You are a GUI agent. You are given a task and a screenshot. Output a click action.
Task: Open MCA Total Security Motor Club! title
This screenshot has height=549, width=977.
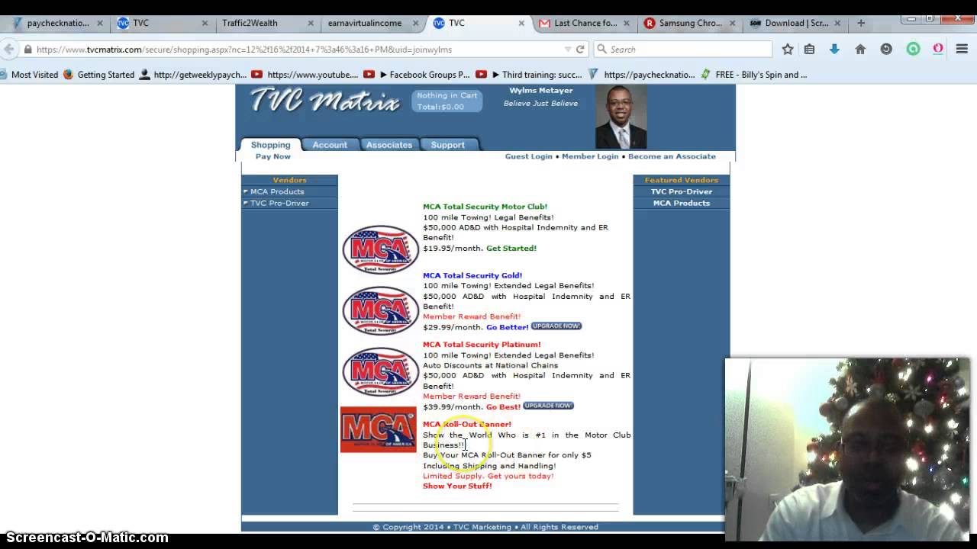[x=485, y=207]
